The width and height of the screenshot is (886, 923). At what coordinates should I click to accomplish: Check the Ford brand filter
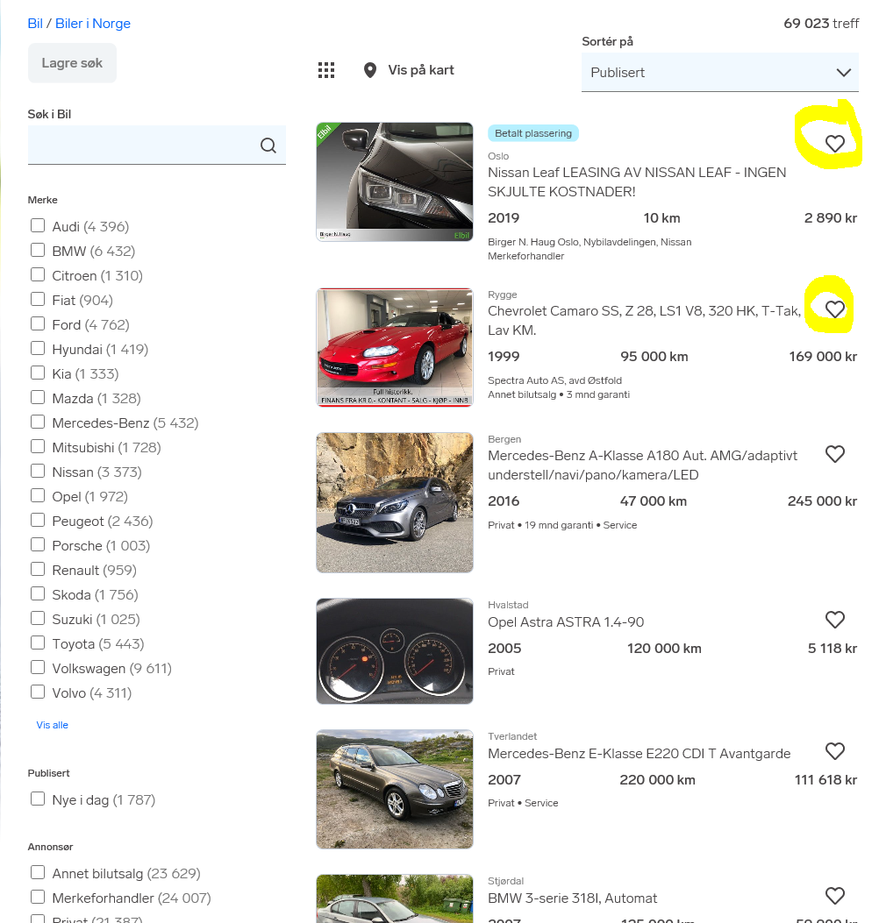click(x=38, y=323)
